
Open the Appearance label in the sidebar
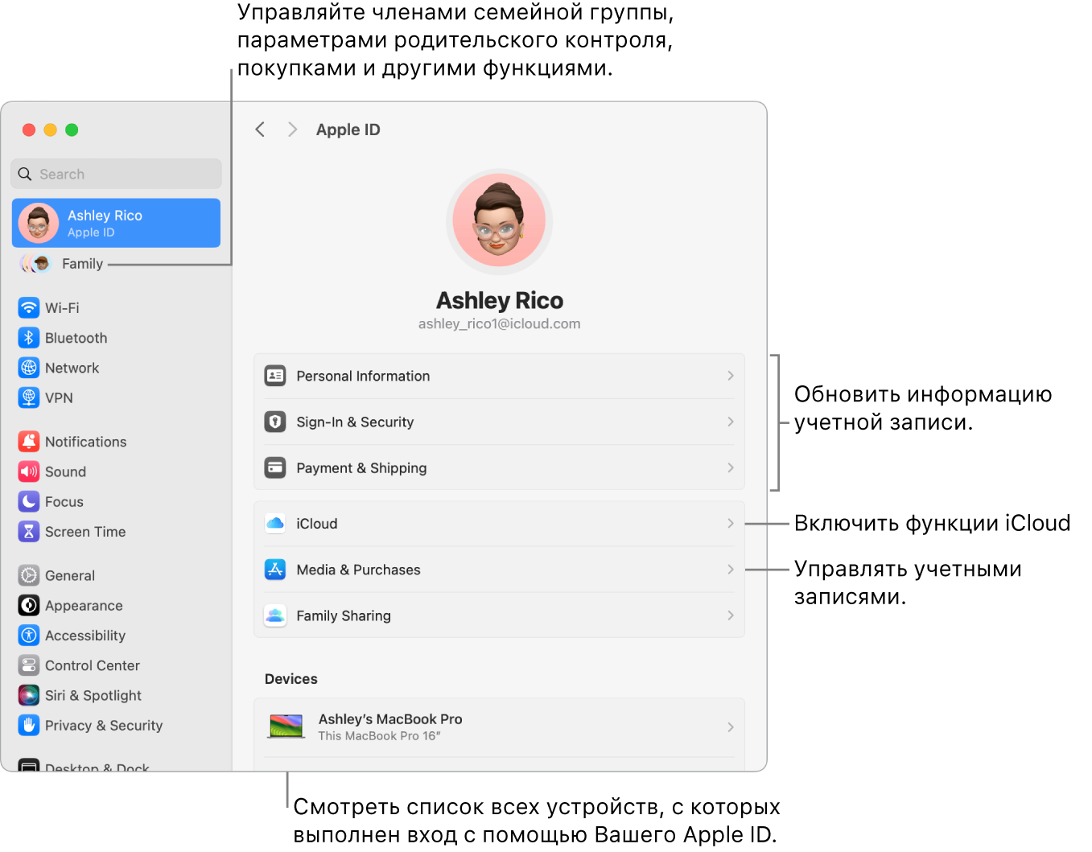[84, 606]
